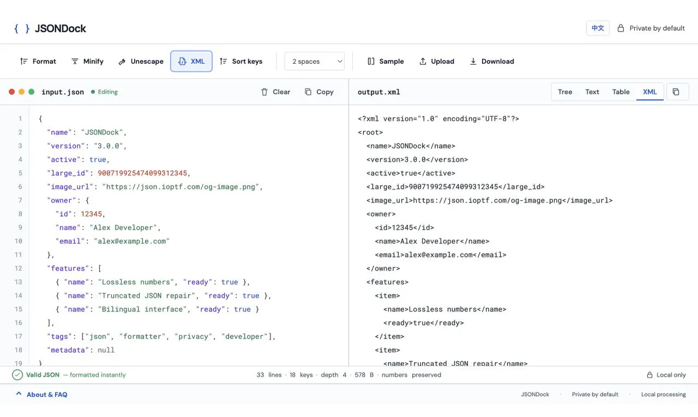
Task: Switch to the Table output tab
Action: pos(621,92)
